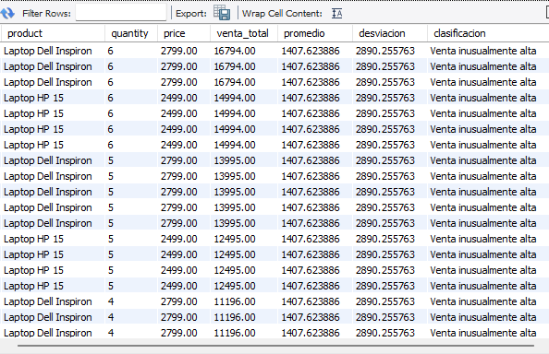549x354 pixels.
Task: Select the price column header
Action: [184, 33]
